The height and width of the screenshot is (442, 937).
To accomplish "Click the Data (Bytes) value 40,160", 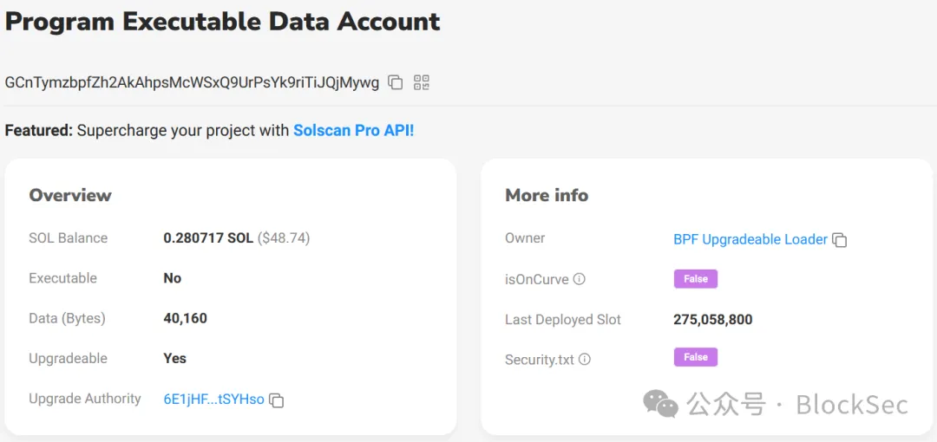I will [186, 318].
